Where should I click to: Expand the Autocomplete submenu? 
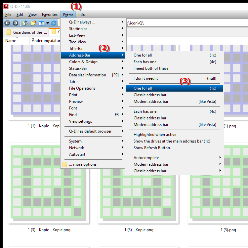pos(175,158)
